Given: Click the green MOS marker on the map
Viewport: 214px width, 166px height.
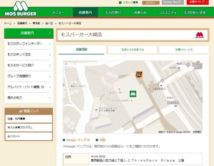Looking at the screenshot, I should coord(133,94).
